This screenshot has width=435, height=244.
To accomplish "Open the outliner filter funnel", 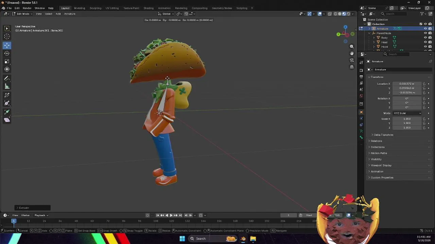I will (422, 14).
